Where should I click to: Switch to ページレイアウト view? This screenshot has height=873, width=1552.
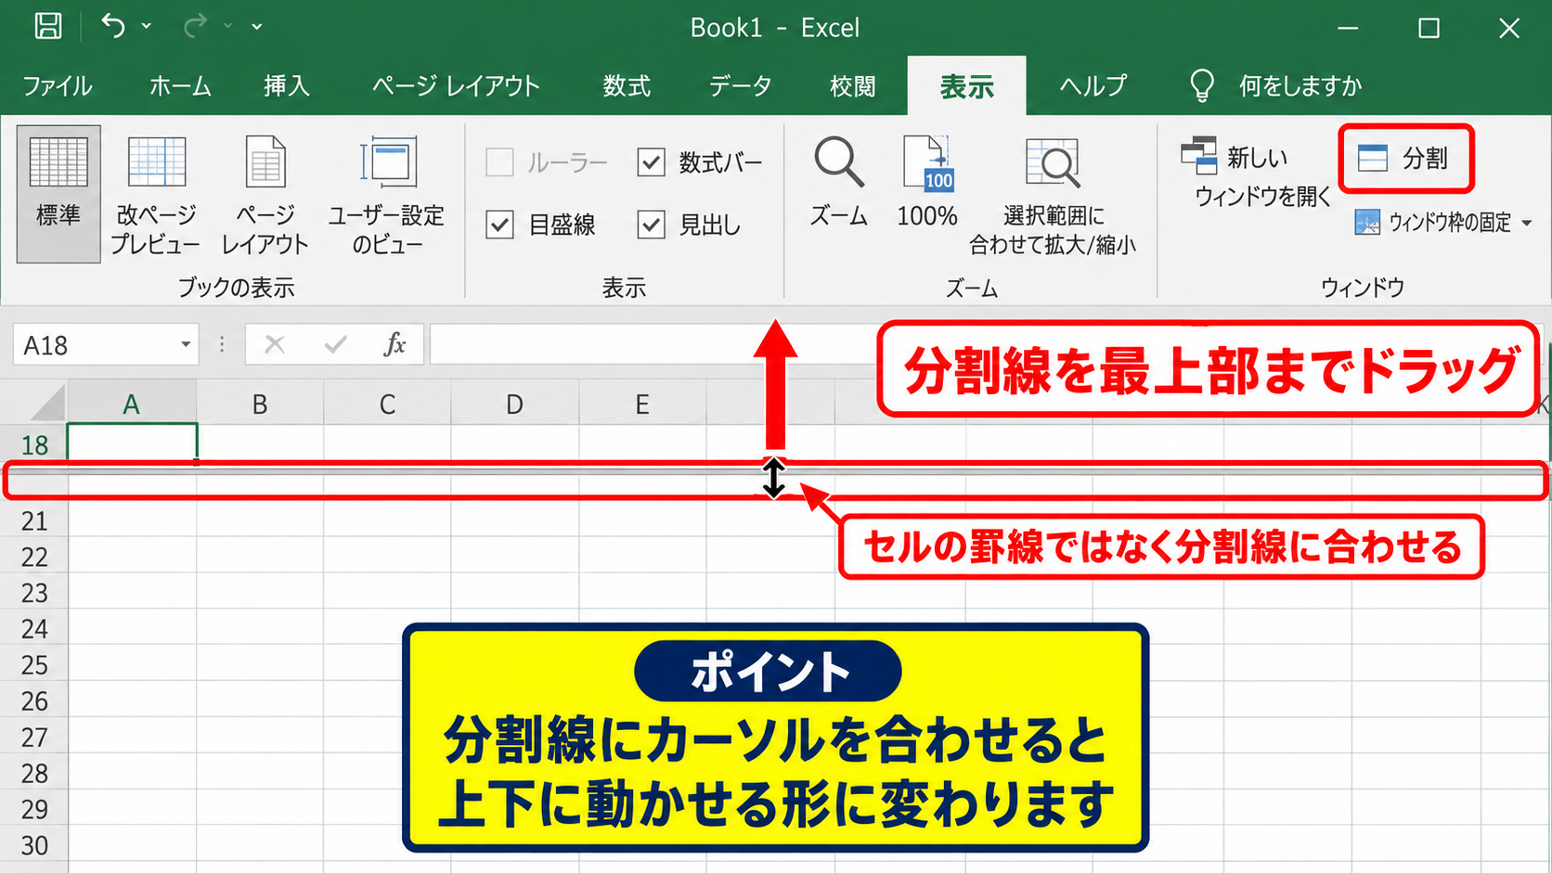pyautogui.click(x=265, y=194)
